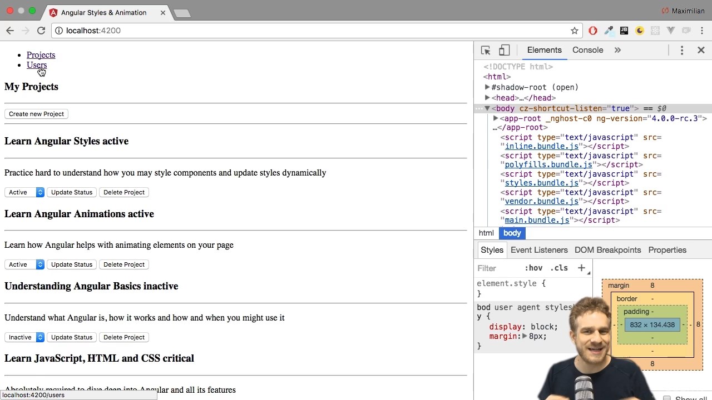The image size is (712, 400).
Task: Open the Inactive status dropdown
Action: pos(24,337)
